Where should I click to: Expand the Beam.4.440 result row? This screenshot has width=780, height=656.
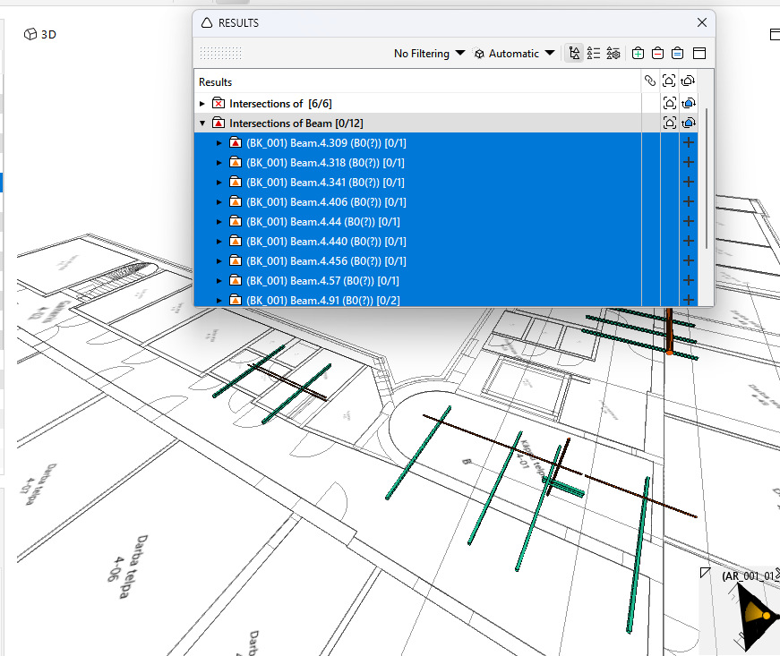pyautogui.click(x=219, y=242)
